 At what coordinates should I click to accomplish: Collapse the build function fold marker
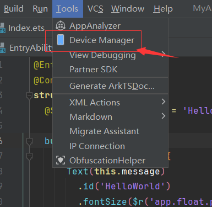[x=29, y=141]
